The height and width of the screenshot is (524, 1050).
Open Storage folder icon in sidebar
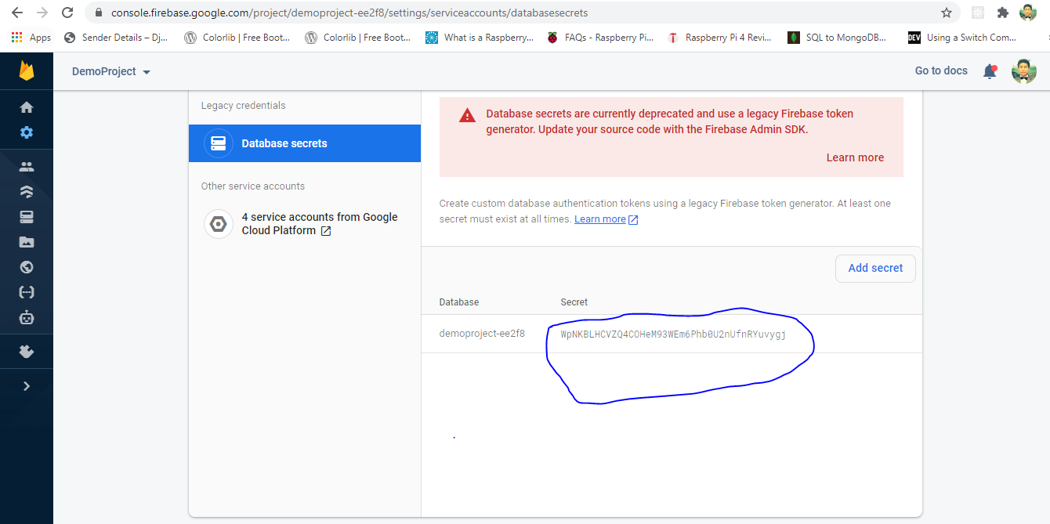tap(27, 242)
